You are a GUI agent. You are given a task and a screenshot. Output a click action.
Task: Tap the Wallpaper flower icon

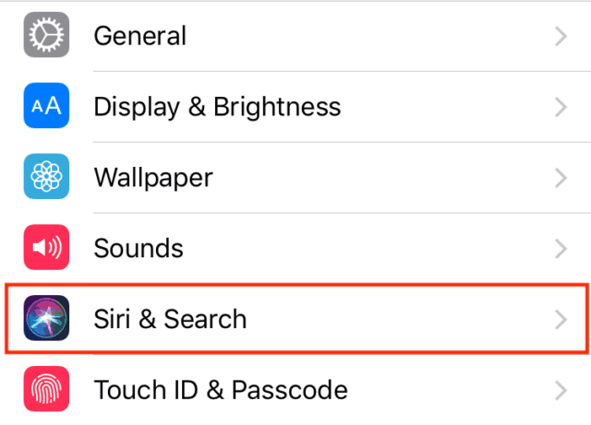click(44, 177)
